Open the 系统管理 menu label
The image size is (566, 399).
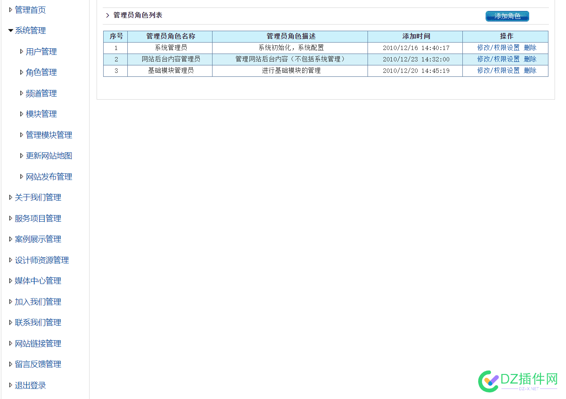pyautogui.click(x=30, y=31)
